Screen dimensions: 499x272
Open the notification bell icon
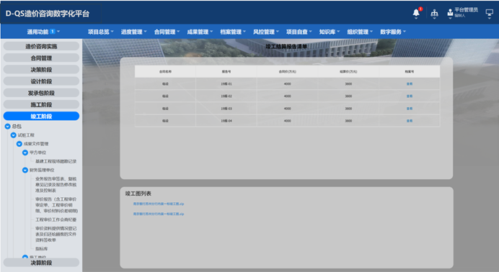(x=416, y=13)
